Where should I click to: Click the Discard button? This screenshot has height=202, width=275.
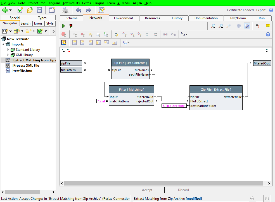pyautogui.click(x=183, y=190)
